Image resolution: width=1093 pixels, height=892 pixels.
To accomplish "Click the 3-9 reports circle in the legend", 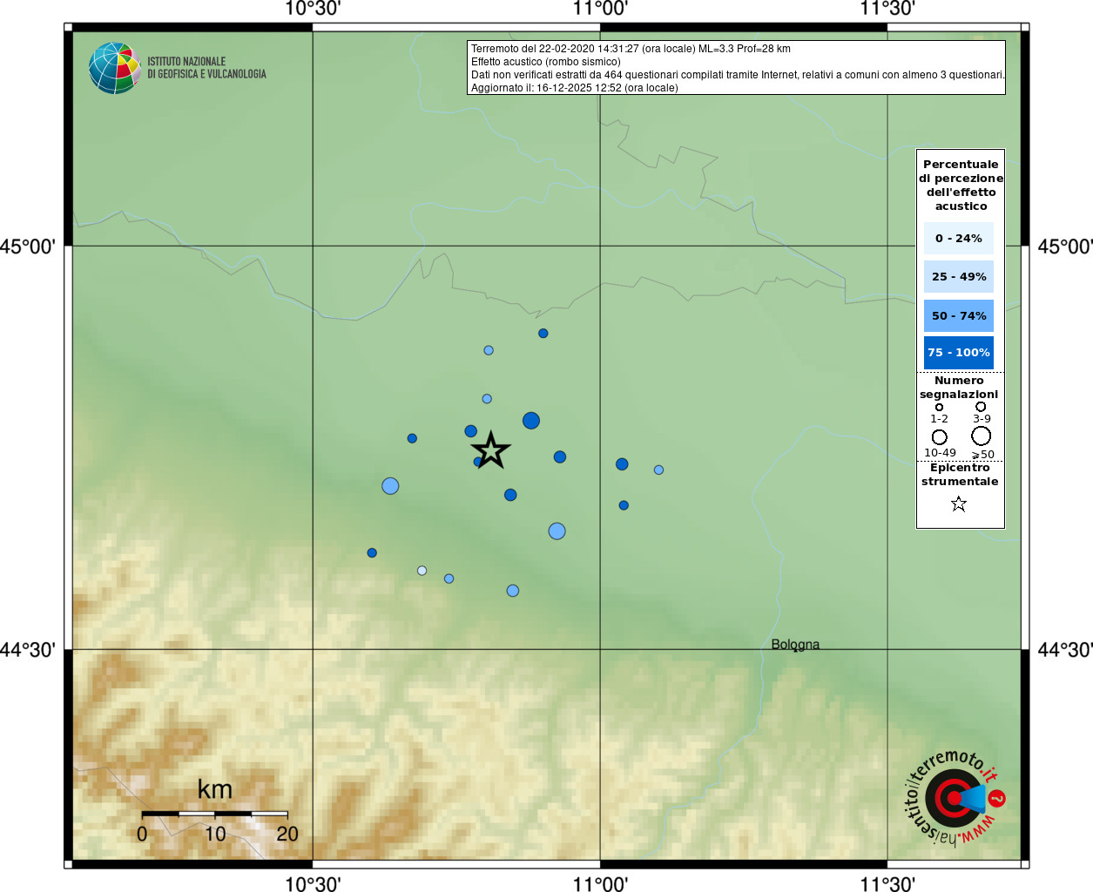I will coord(981,406).
